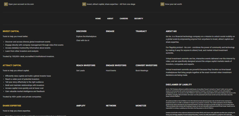239x116 pixels.
Task: Click the MONETIZE heading
Action: (141, 106)
